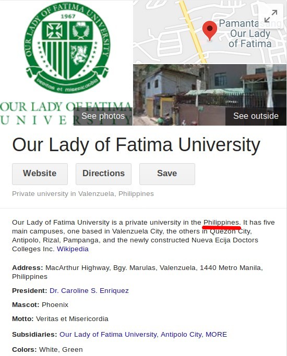287x356 pixels.
Task: Open Dr. Caroline S. Enriquez link
Action: click(89, 291)
